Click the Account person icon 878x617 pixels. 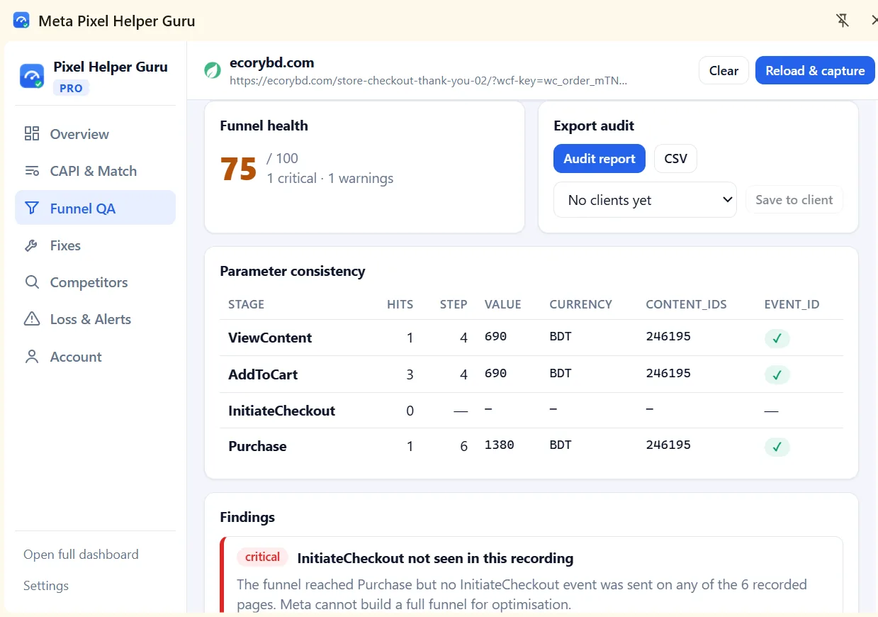tap(32, 357)
